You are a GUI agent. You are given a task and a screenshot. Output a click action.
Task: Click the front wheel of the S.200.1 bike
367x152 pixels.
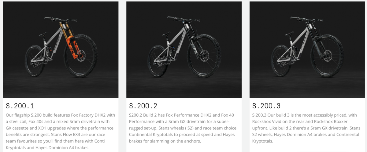(x=80, y=60)
